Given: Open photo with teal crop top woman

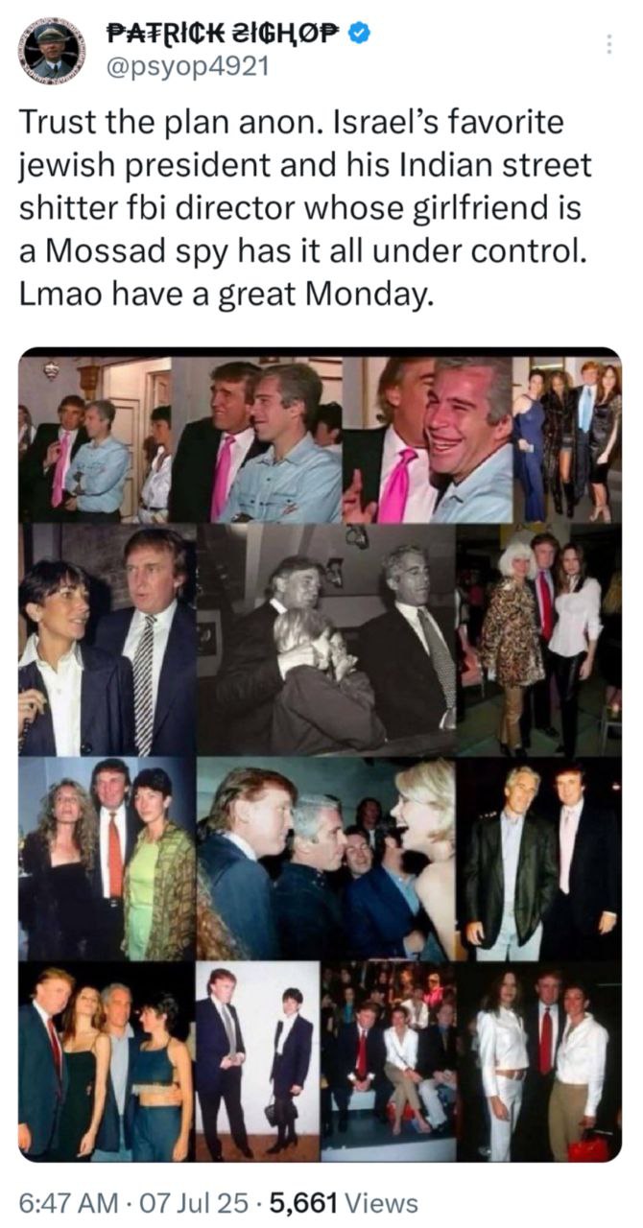Looking at the screenshot, I should point(107,1061).
